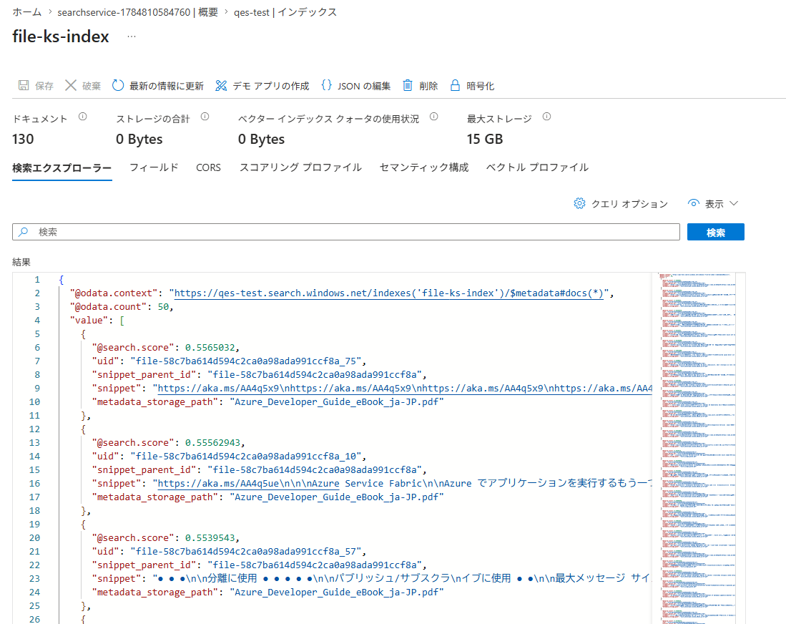Switch to the 検索エクスプローラー tab

coord(62,167)
